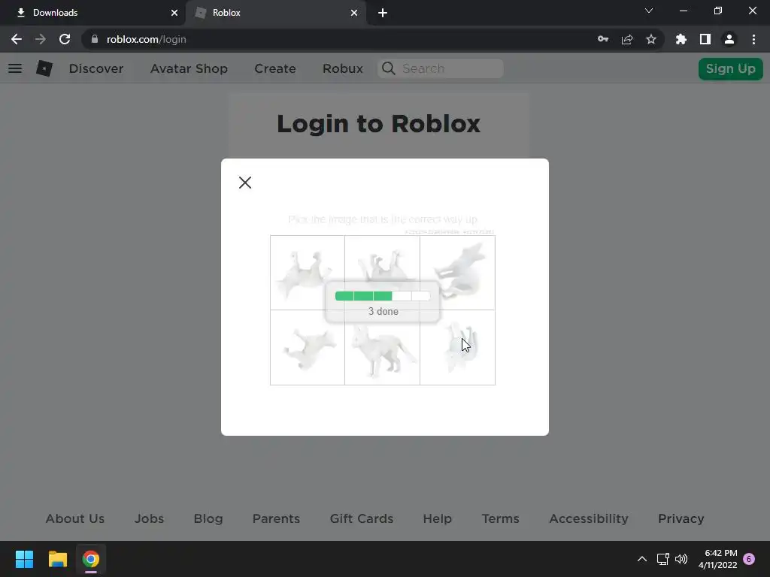Open the Privacy footer link
770x577 pixels.
click(681, 518)
